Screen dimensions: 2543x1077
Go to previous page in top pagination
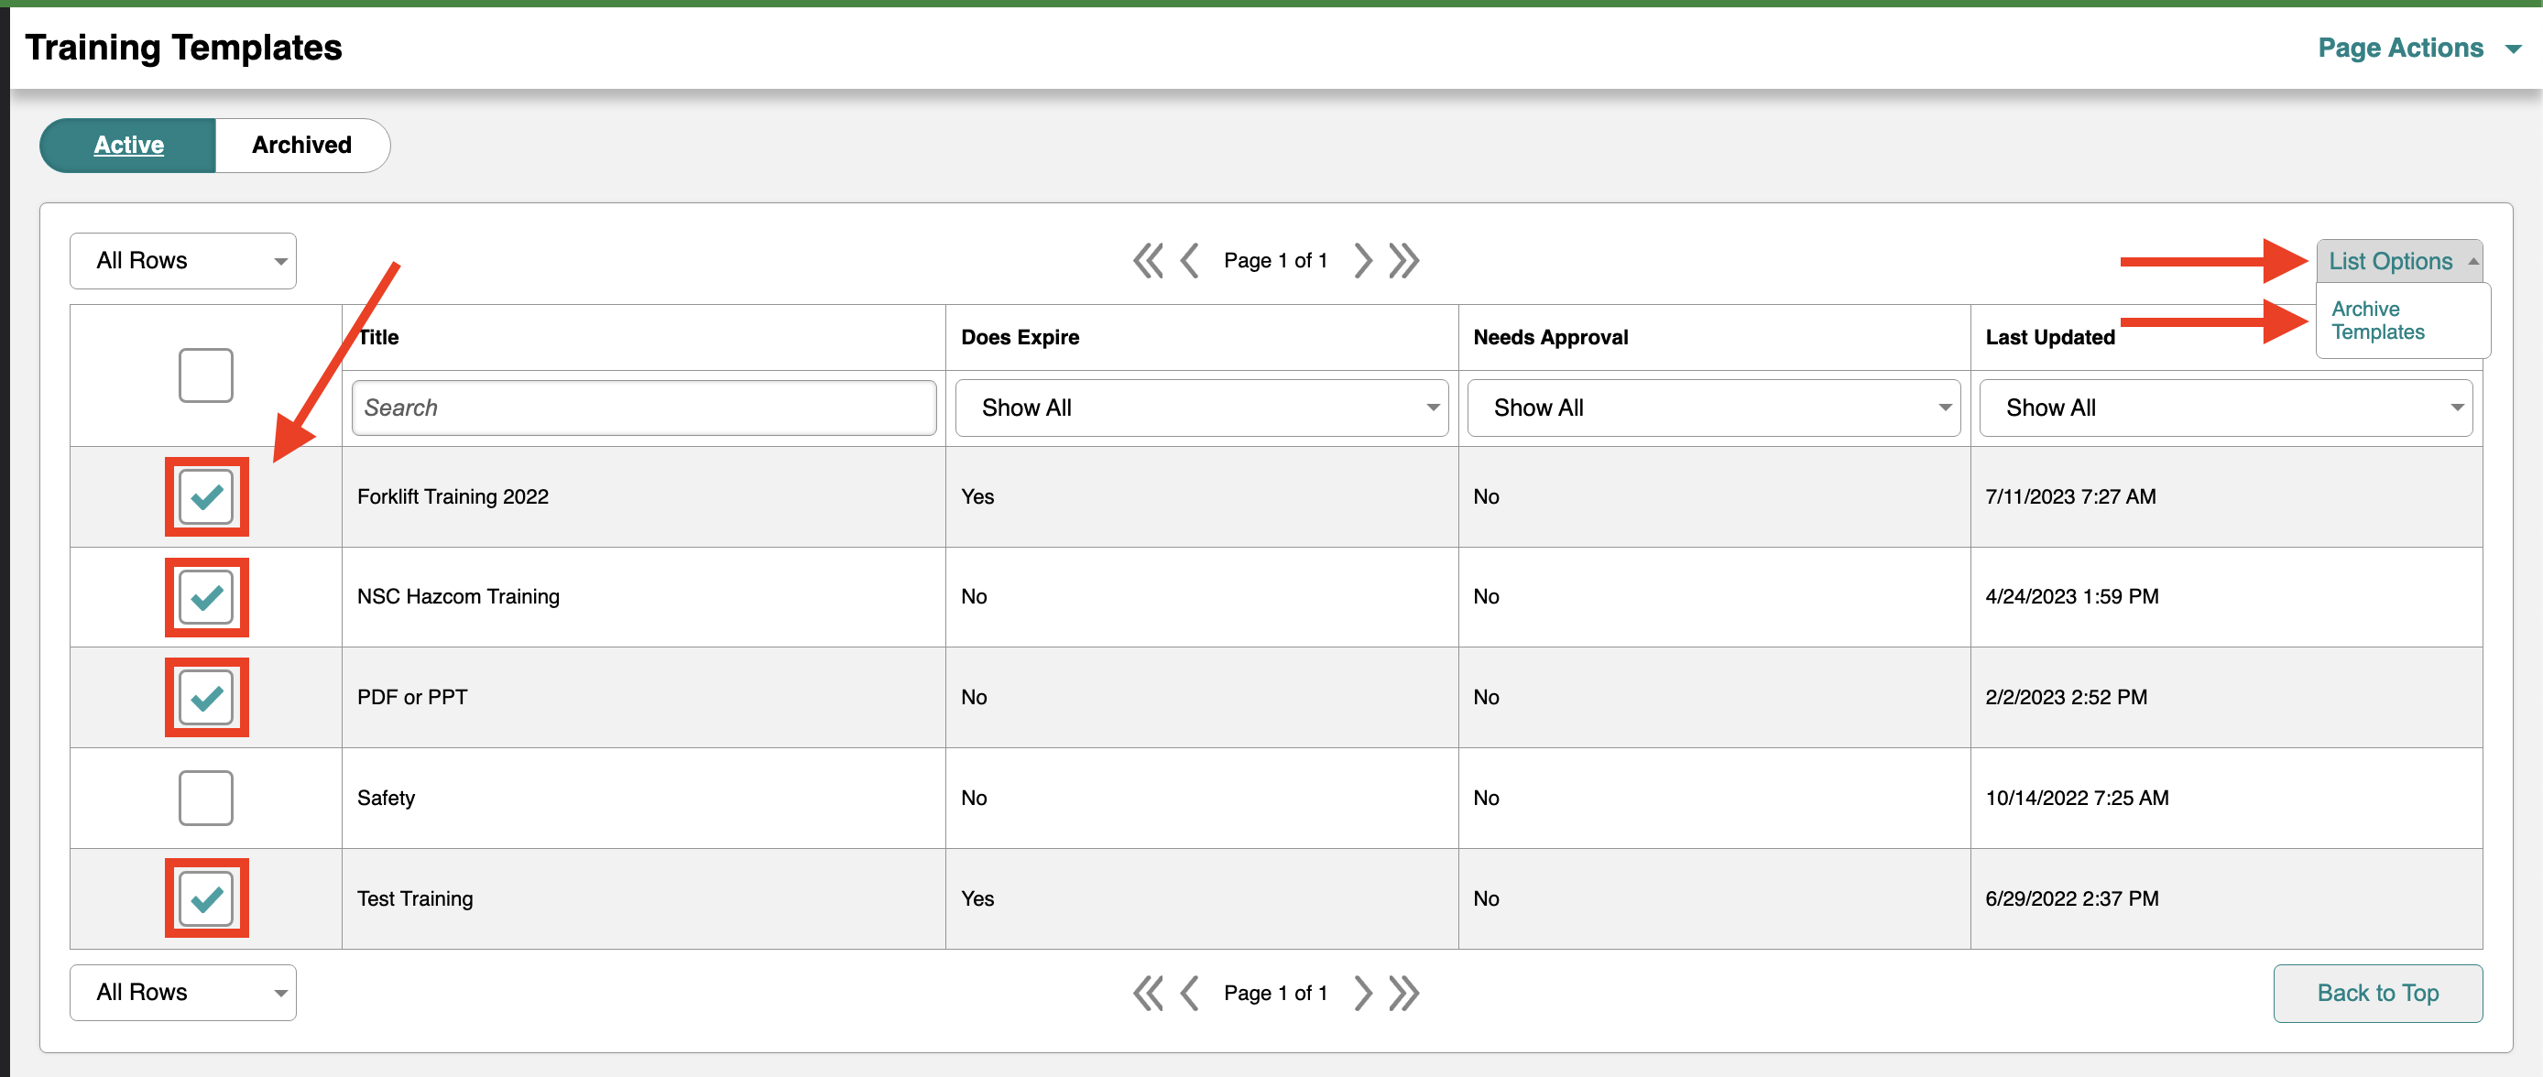(x=1190, y=261)
